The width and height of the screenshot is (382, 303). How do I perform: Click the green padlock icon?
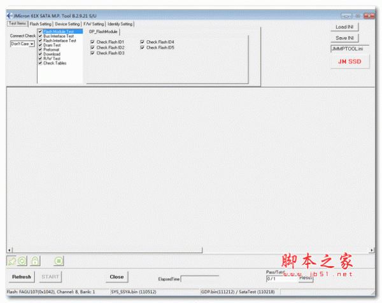pyautogui.click(x=35, y=261)
